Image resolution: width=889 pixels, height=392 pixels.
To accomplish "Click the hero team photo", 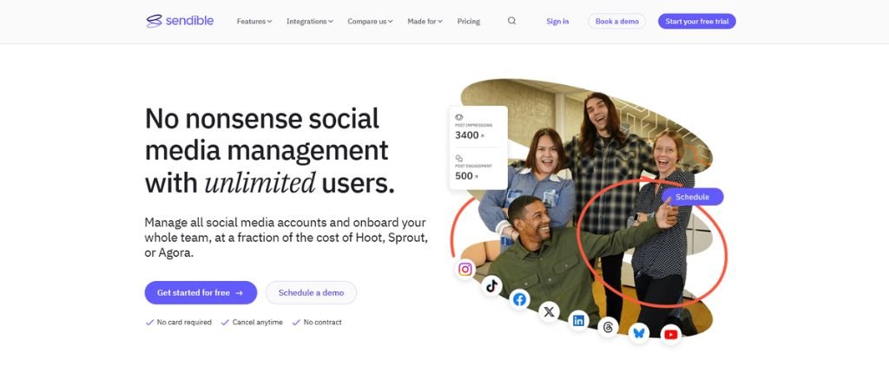I will 589,210.
